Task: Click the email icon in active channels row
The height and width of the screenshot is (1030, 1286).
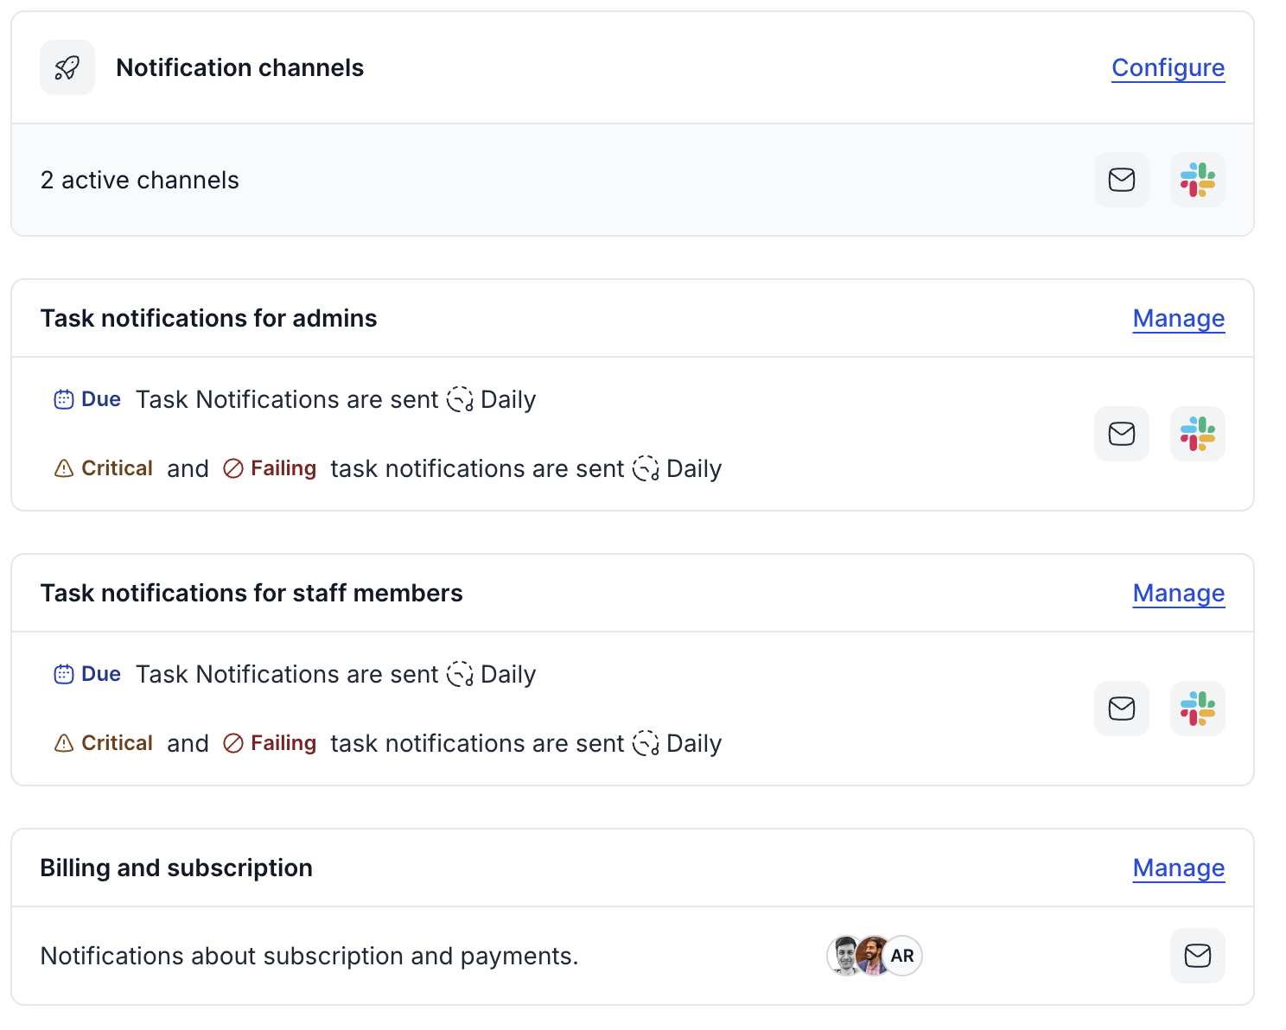Action: 1121,180
